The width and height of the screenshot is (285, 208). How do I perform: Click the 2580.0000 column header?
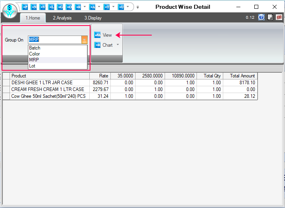click(150, 76)
